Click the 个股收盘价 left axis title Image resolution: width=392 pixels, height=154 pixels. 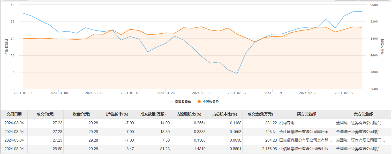(7, 47)
